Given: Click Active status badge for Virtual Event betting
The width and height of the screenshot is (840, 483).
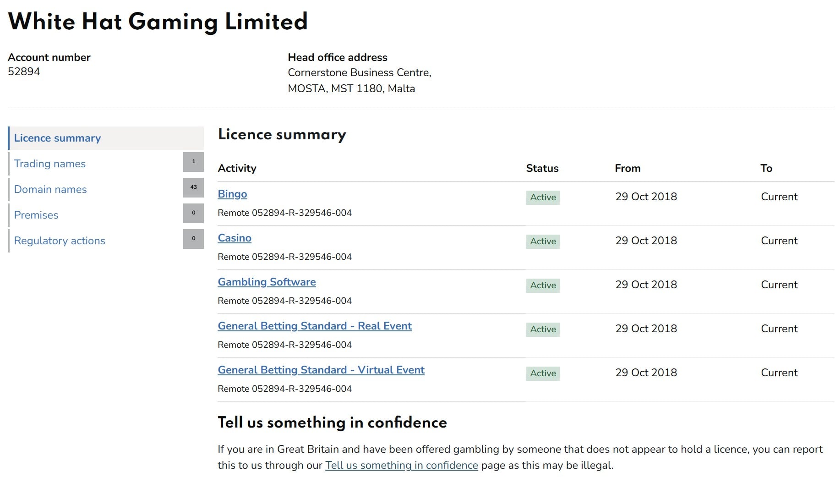Looking at the screenshot, I should click(x=543, y=373).
